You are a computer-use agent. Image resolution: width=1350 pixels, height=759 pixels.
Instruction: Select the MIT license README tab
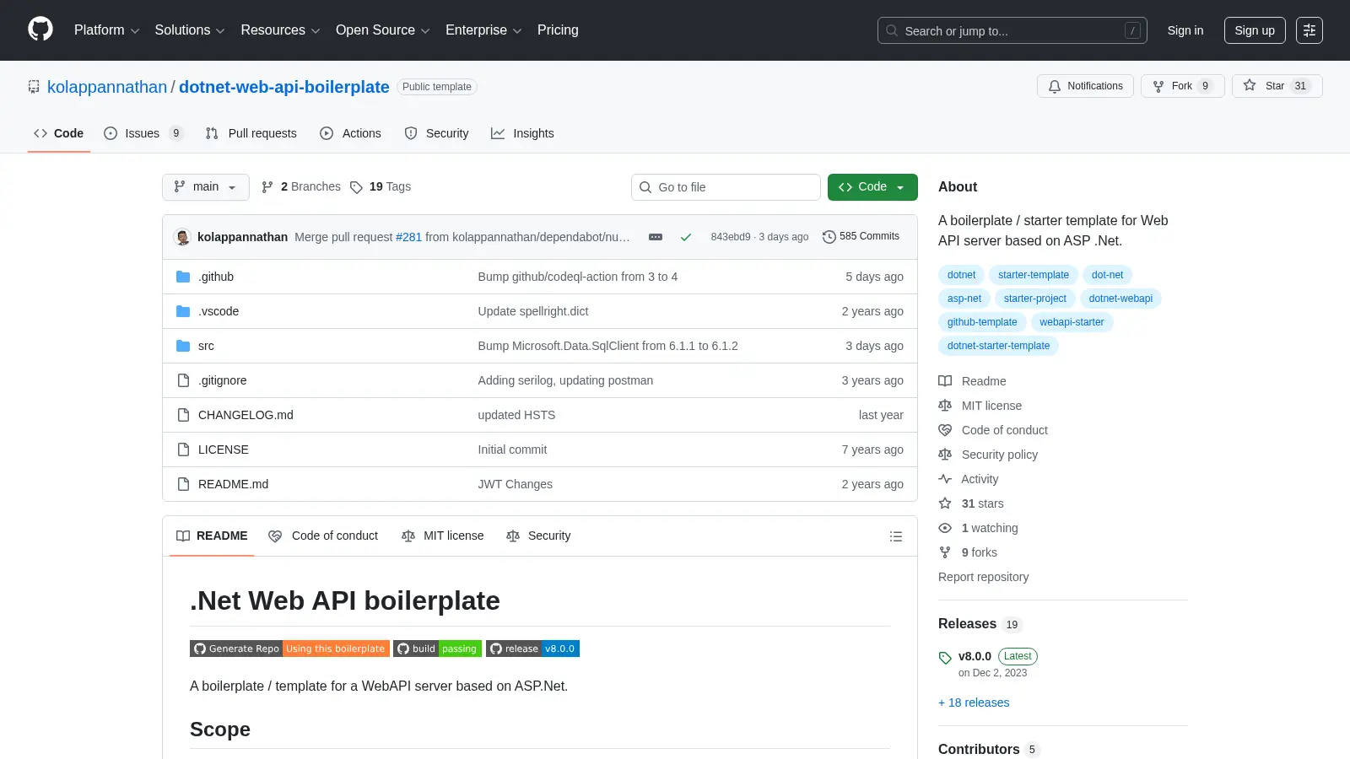(443, 536)
